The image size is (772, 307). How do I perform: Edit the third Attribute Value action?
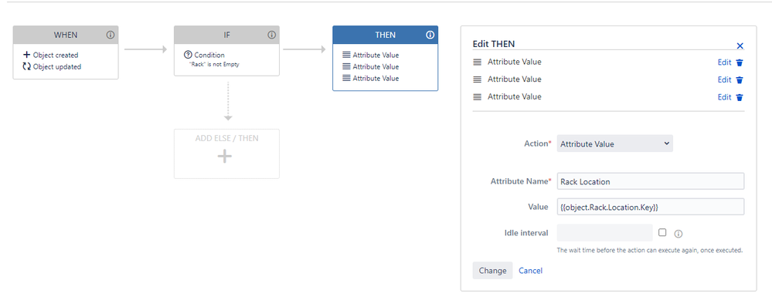(724, 97)
